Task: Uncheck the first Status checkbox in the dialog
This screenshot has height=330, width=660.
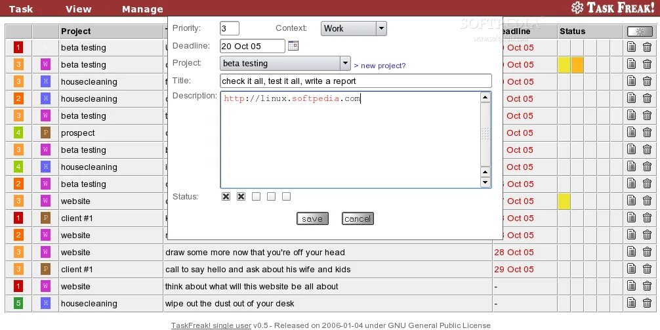Action: pyautogui.click(x=226, y=197)
